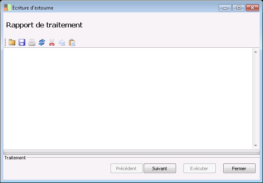
Task: Copy selected report text
Action: pyautogui.click(x=62, y=42)
